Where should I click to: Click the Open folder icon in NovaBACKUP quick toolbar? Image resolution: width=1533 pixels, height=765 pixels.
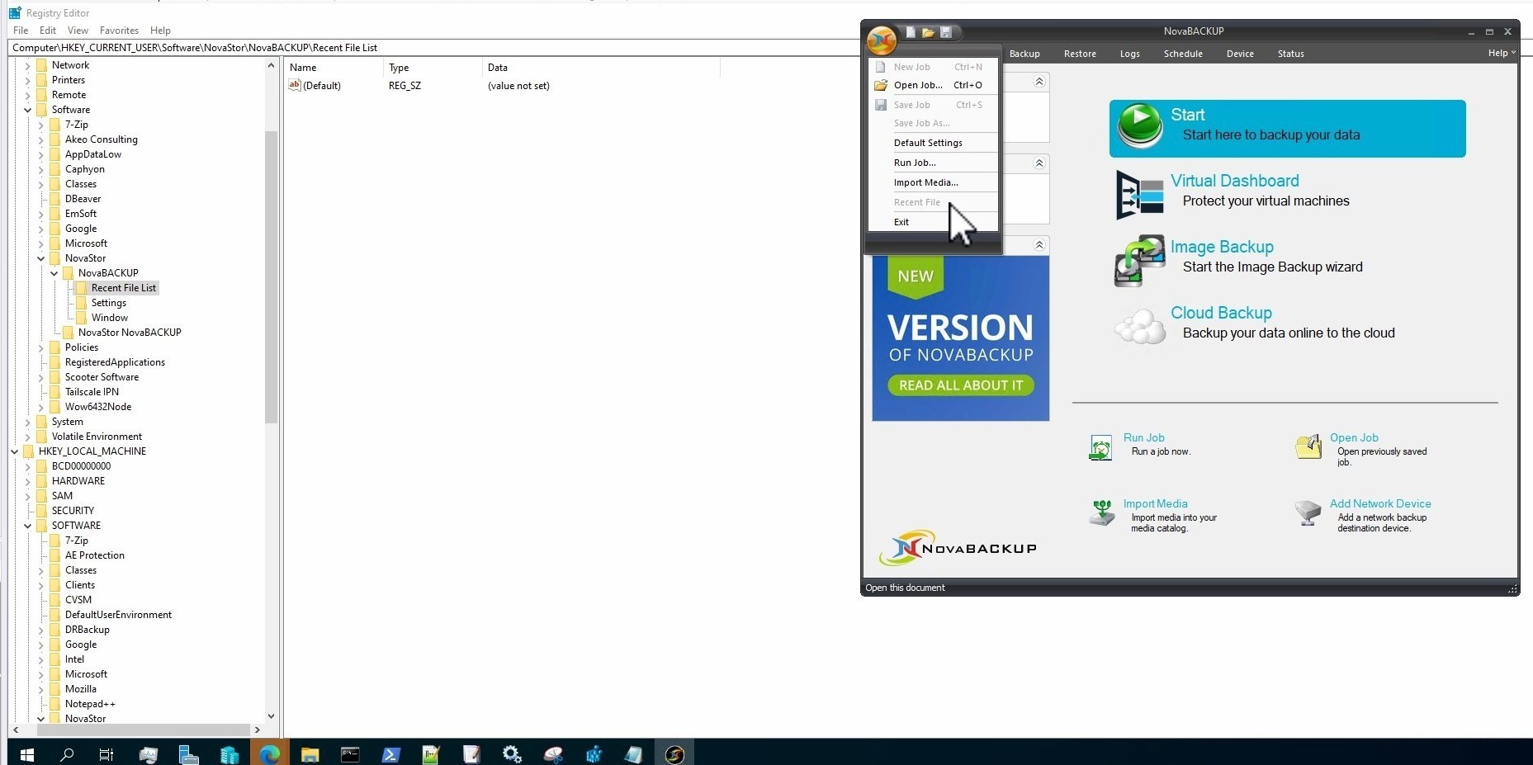928,32
